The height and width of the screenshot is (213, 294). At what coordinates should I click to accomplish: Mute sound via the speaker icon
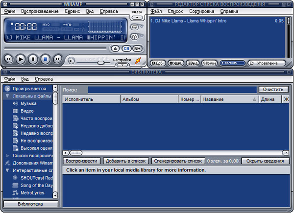[x=72, y=61]
